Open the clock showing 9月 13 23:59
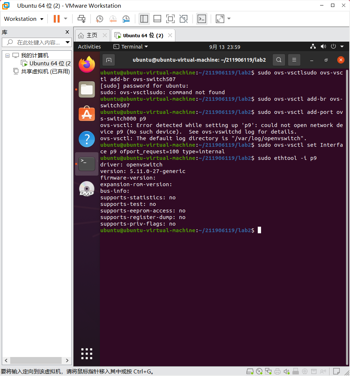This screenshot has width=350, height=376. coord(225,47)
